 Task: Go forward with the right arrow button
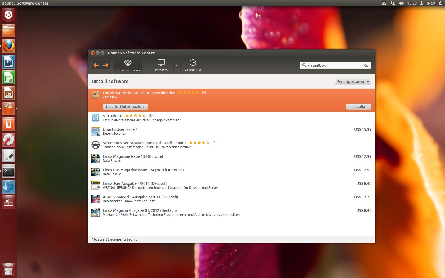(106, 65)
